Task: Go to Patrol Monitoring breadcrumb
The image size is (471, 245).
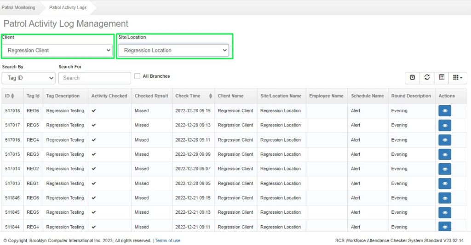Action: tap(18, 7)
